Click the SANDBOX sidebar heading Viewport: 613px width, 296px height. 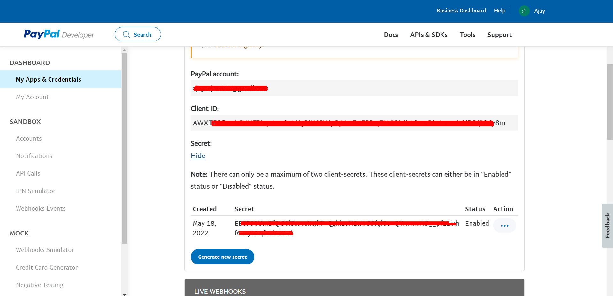(25, 122)
